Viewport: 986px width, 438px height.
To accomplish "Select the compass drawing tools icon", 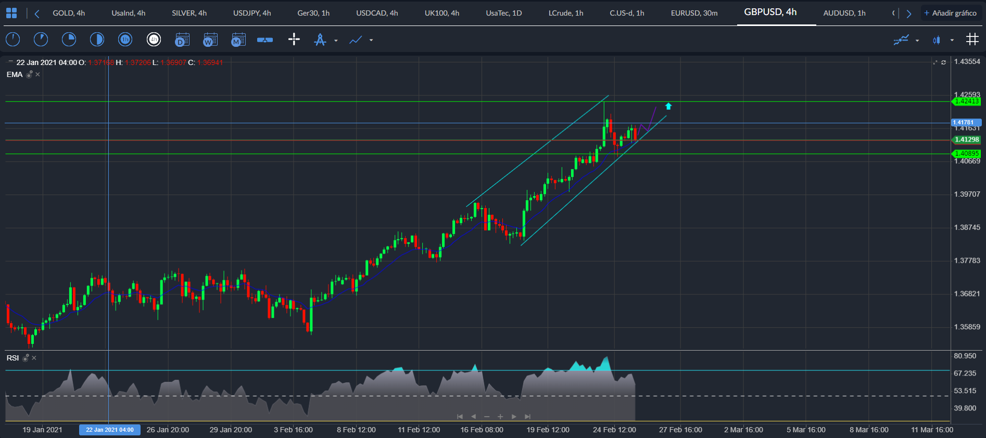I will [320, 40].
